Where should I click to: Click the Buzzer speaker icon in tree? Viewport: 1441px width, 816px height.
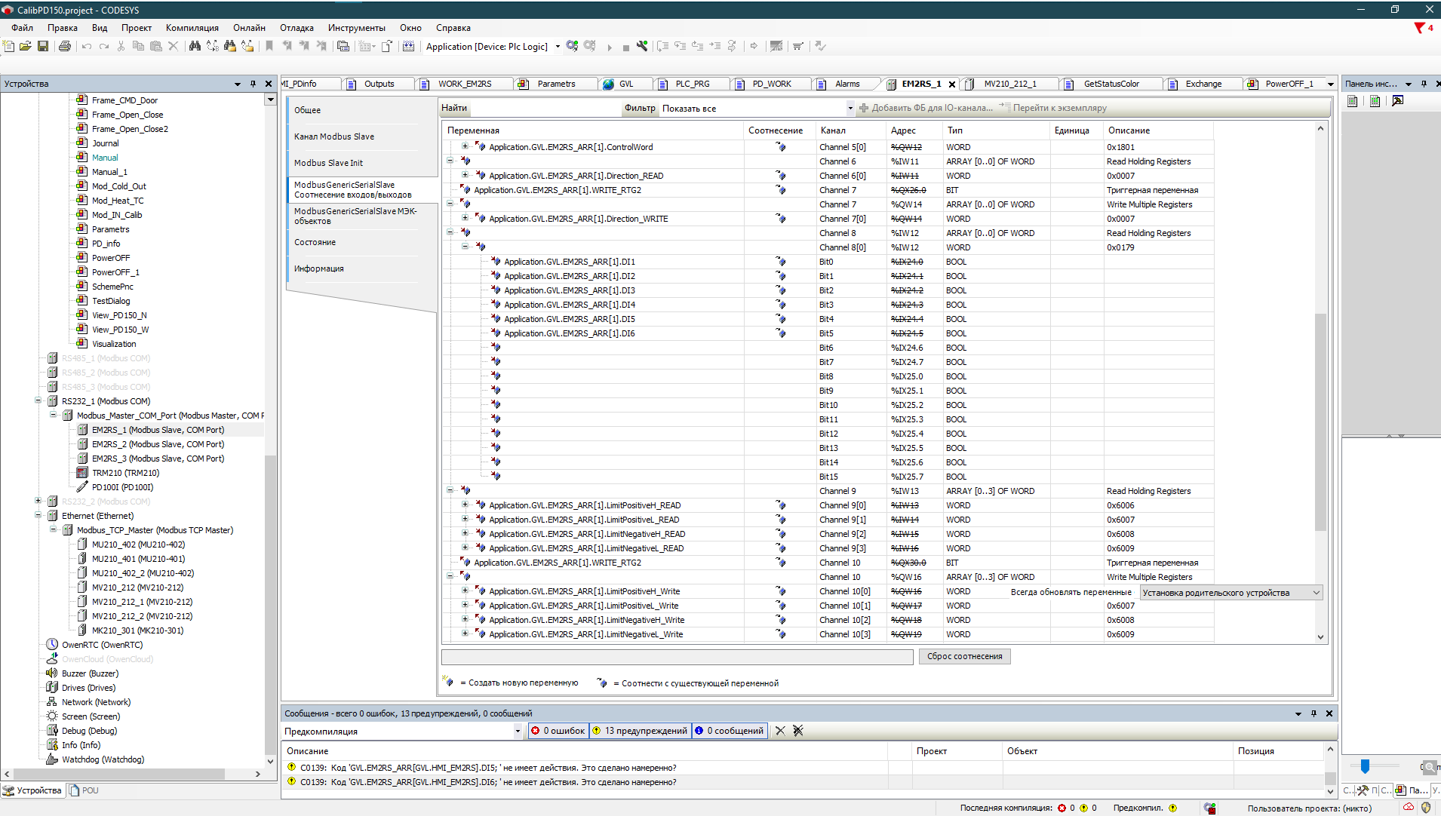52,673
